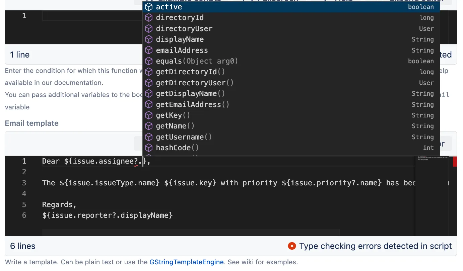Image resolution: width=463 pixels, height=271 pixels.
Task: Click the '6 lines' status text
Action: 23,246
